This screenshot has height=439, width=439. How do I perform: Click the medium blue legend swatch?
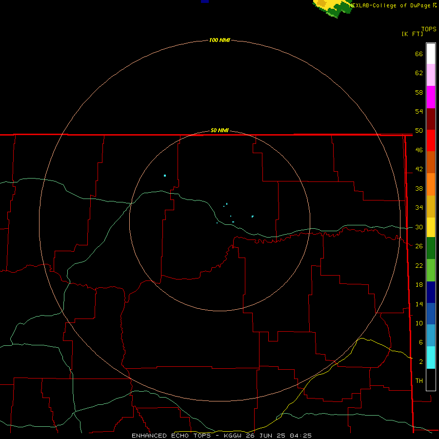pyautogui.click(x=431, y=314)
